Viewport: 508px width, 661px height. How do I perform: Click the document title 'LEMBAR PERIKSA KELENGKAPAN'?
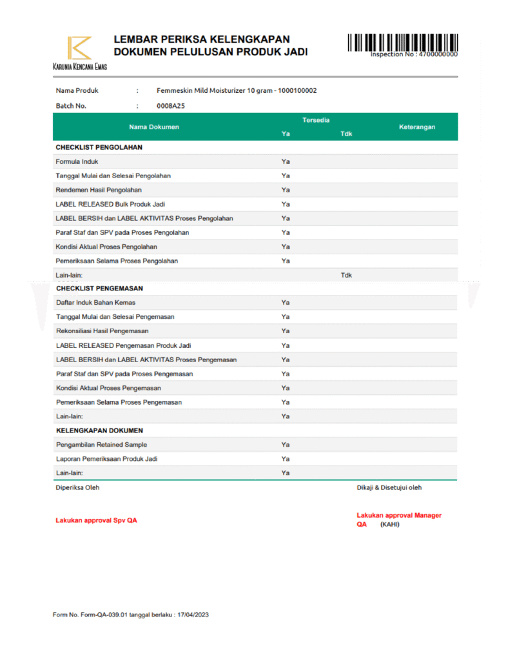coord(202,39)
